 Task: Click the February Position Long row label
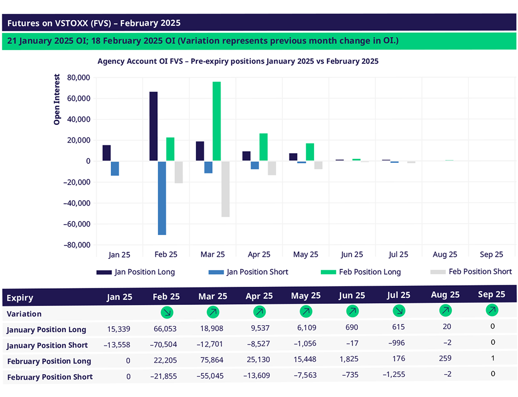click(x=49, y=361)
